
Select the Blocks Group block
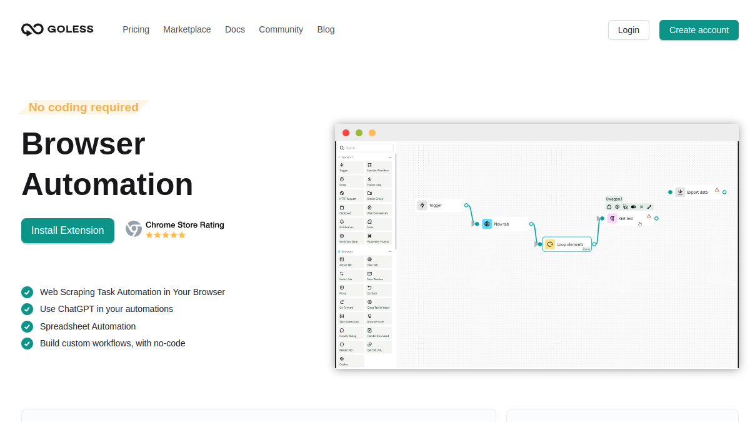(x=379, y=196)
